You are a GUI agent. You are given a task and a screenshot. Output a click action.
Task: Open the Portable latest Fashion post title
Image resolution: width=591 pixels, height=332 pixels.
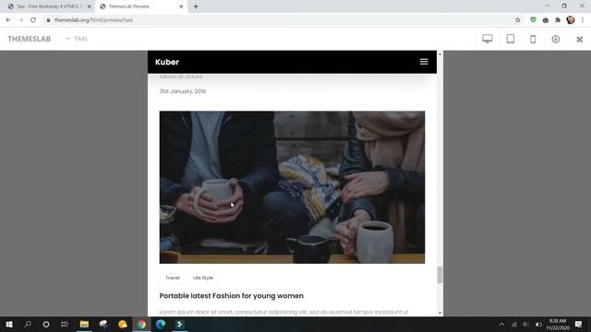(231, 296)
